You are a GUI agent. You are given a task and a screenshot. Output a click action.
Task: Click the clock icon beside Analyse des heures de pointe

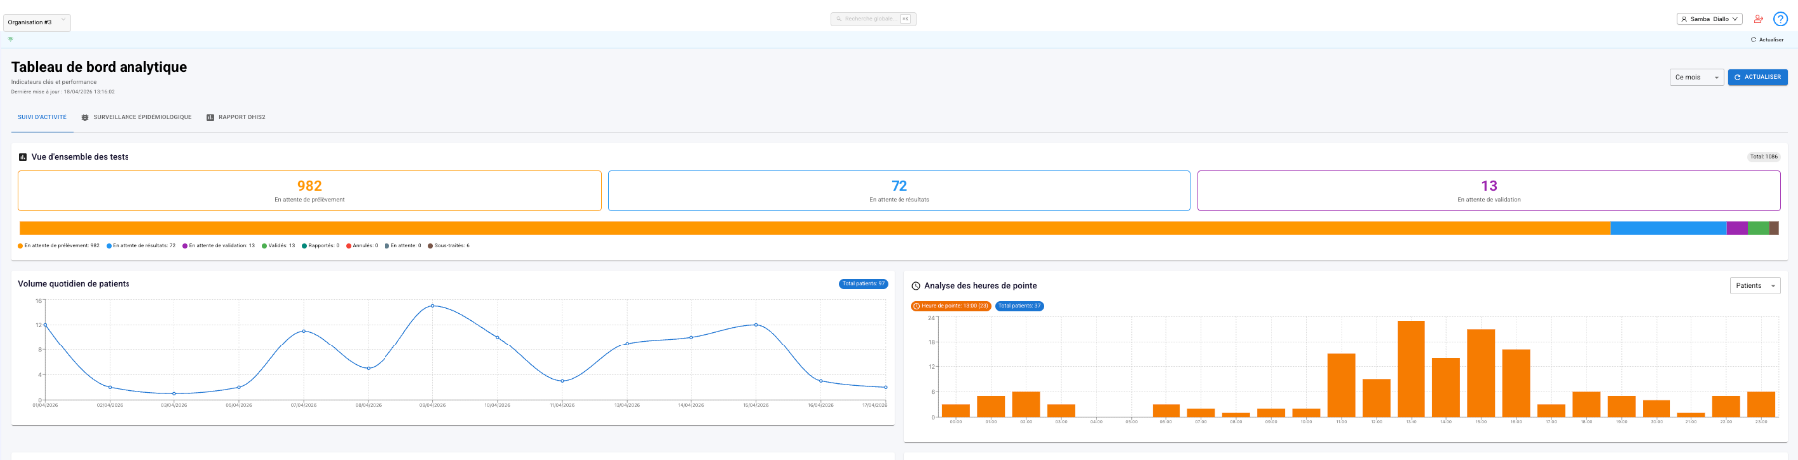[916, 286]
